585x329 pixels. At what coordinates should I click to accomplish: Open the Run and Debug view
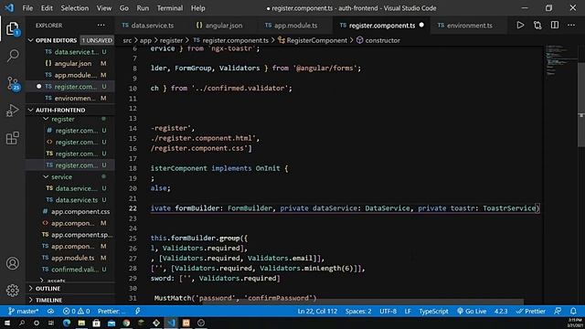[13, 111]
